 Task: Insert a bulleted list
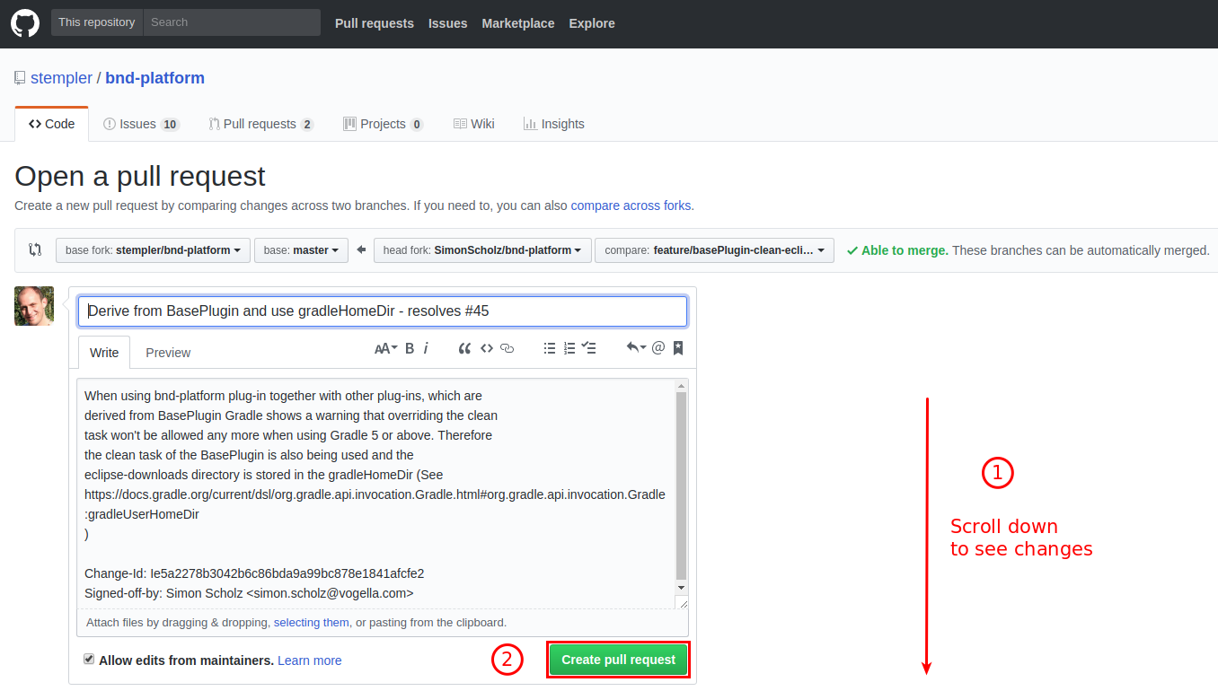tap(549, 348)
